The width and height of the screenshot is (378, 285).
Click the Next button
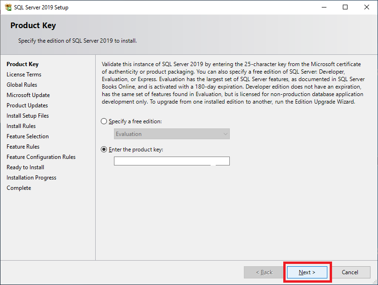(x=307, y=272)
